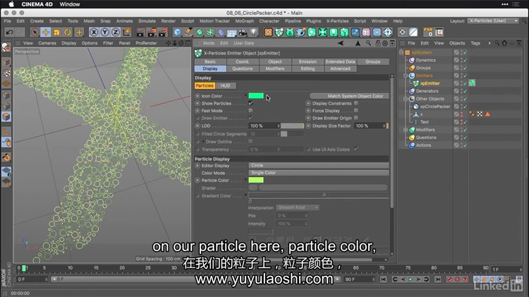The height and width of the screenshot is (297, 529).
Task: Collapse the Other Objects group
Action: point(406,99)
